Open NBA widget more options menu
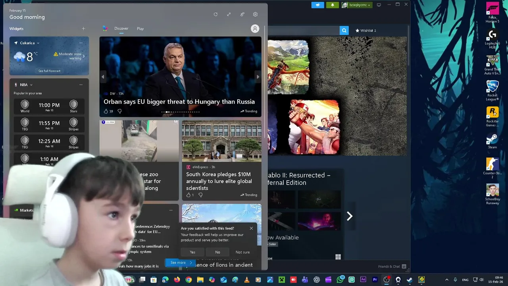508x286 pixels. [x=81, y=85]
